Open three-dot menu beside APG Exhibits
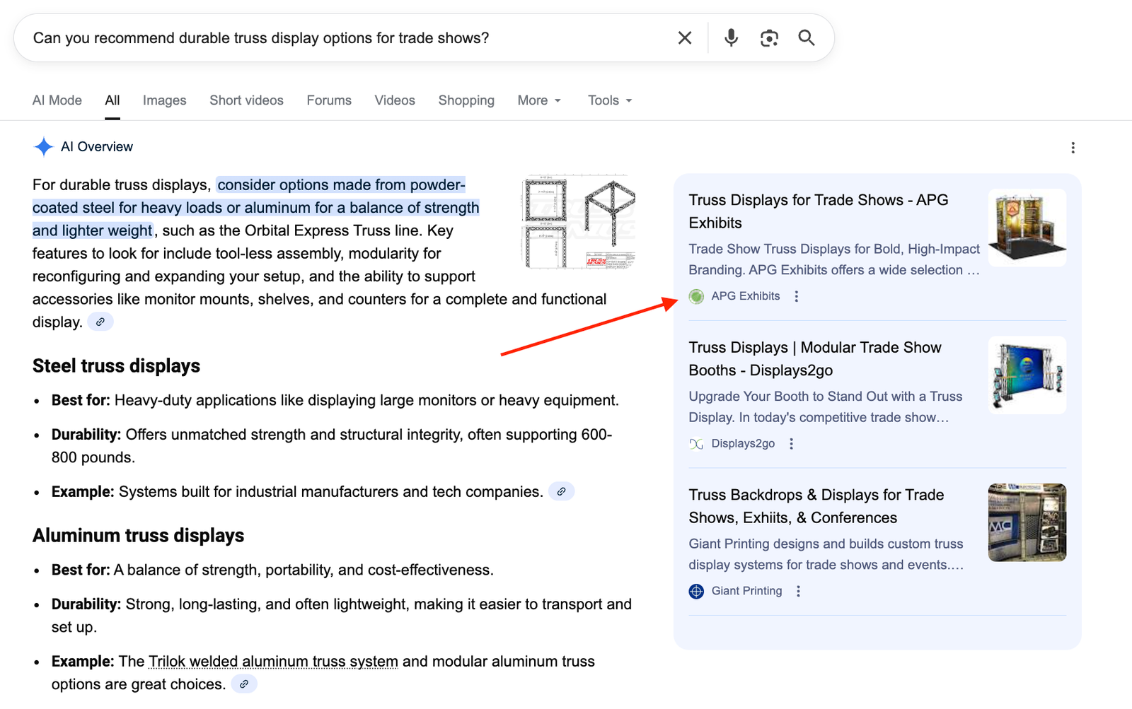The image size is (1132, 709). [x=797, y=297]
